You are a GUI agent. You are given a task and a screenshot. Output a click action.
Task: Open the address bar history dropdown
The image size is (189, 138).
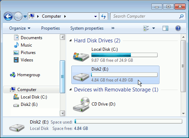(95, 16)
